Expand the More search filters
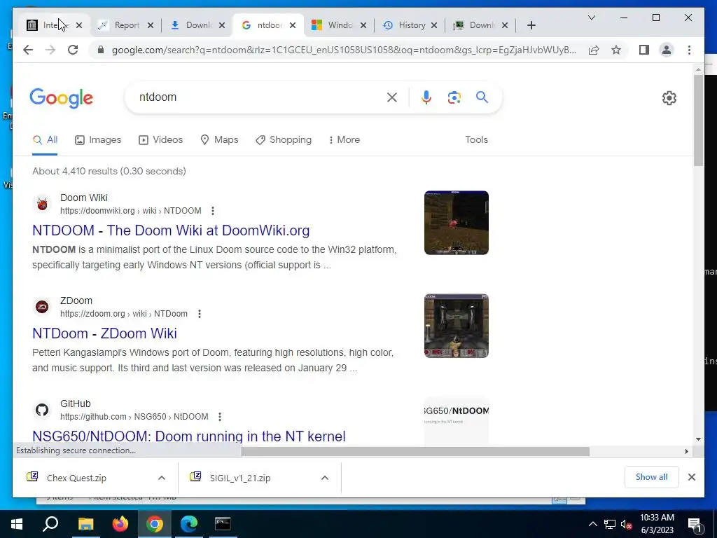The image size is (717, 538). [x=344, y=140]
